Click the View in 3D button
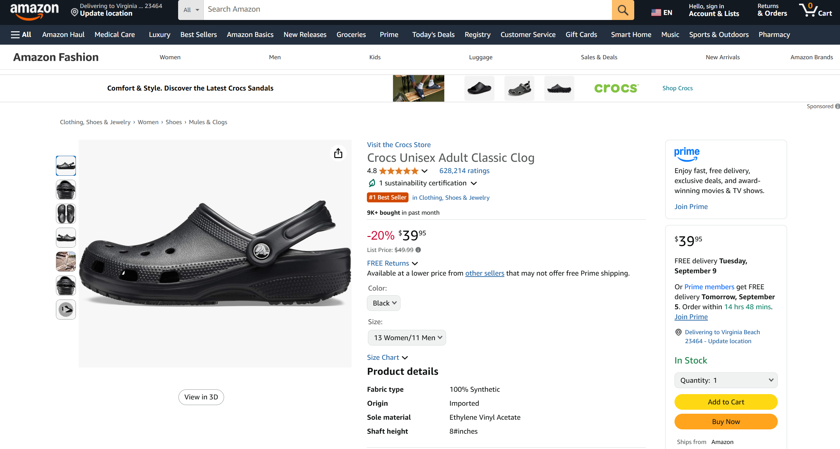Screen dimensions: 840x449 click(x=201, y=397)
